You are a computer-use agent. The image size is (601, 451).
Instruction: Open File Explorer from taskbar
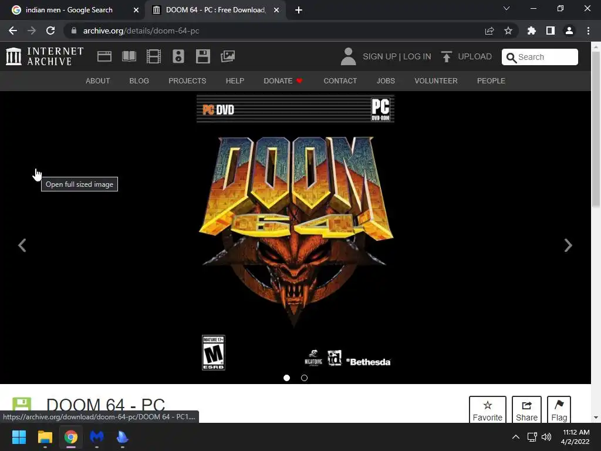[45, 437]
